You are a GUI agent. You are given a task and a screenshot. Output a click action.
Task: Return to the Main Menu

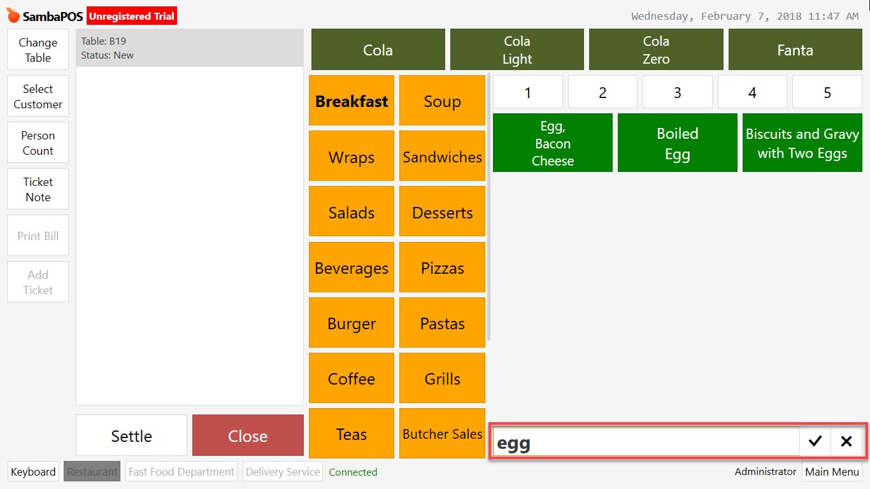(x=832, y=472)
